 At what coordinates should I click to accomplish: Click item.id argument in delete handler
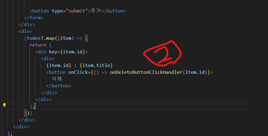click(195, 72)
